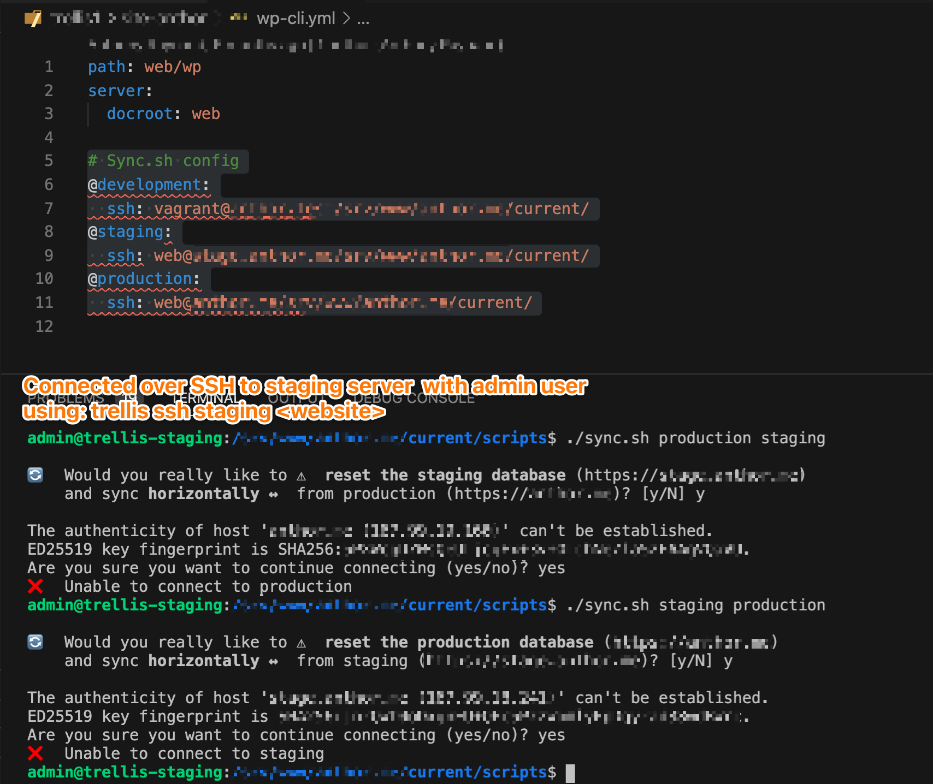This screenshot has width=933, height=784.
Task: Switch to the PROBLEMS panel tab
Action: tap(66, 399)
